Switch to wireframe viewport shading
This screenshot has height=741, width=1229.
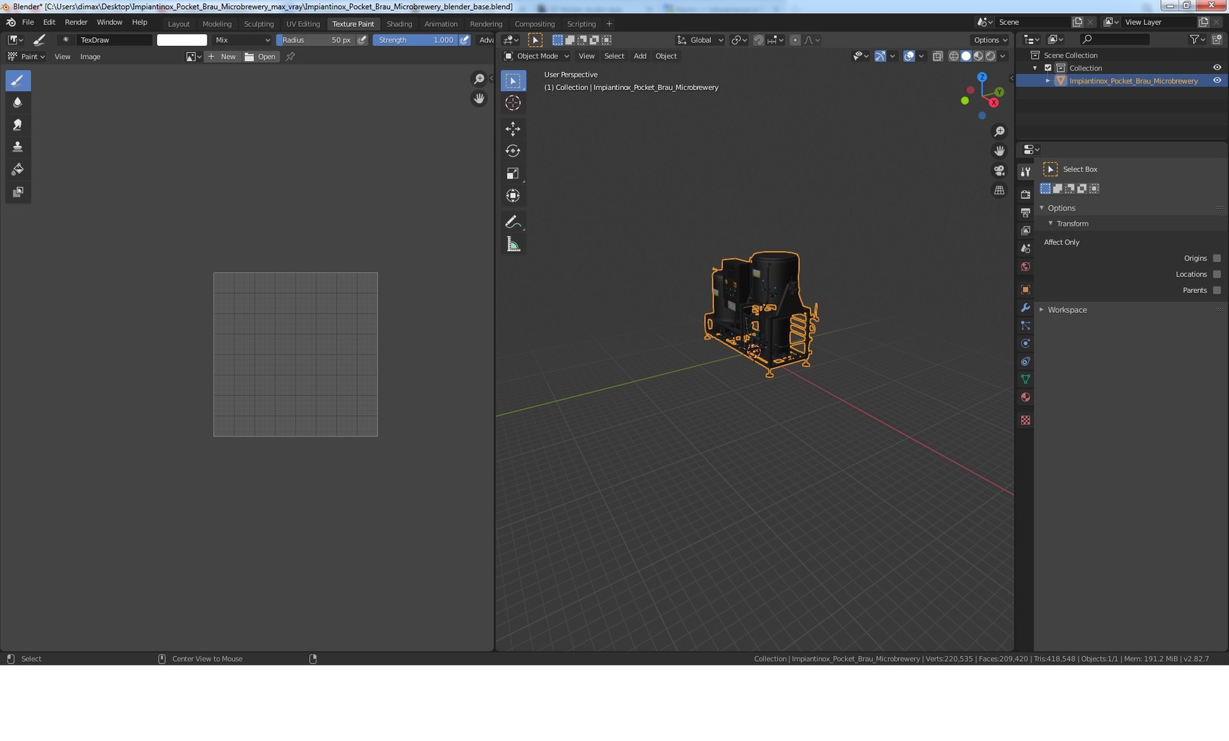953,56
